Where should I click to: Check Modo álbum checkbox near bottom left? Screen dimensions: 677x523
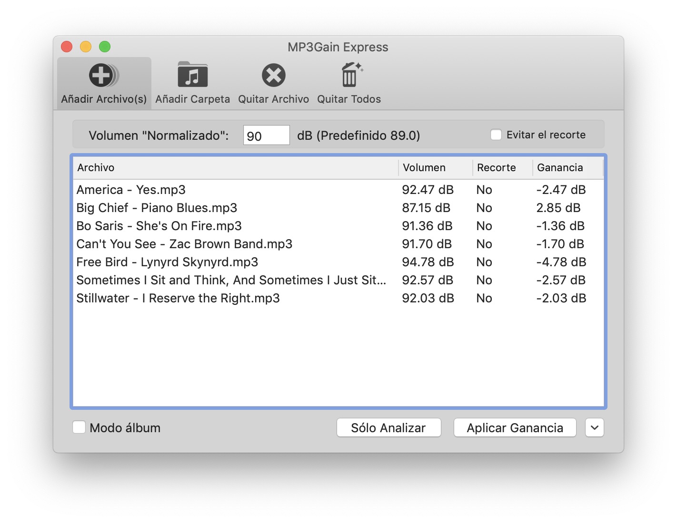79,427
